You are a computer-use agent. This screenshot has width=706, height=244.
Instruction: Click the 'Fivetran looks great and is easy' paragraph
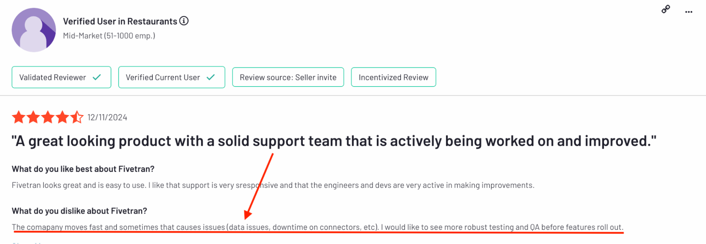(273, 185)
